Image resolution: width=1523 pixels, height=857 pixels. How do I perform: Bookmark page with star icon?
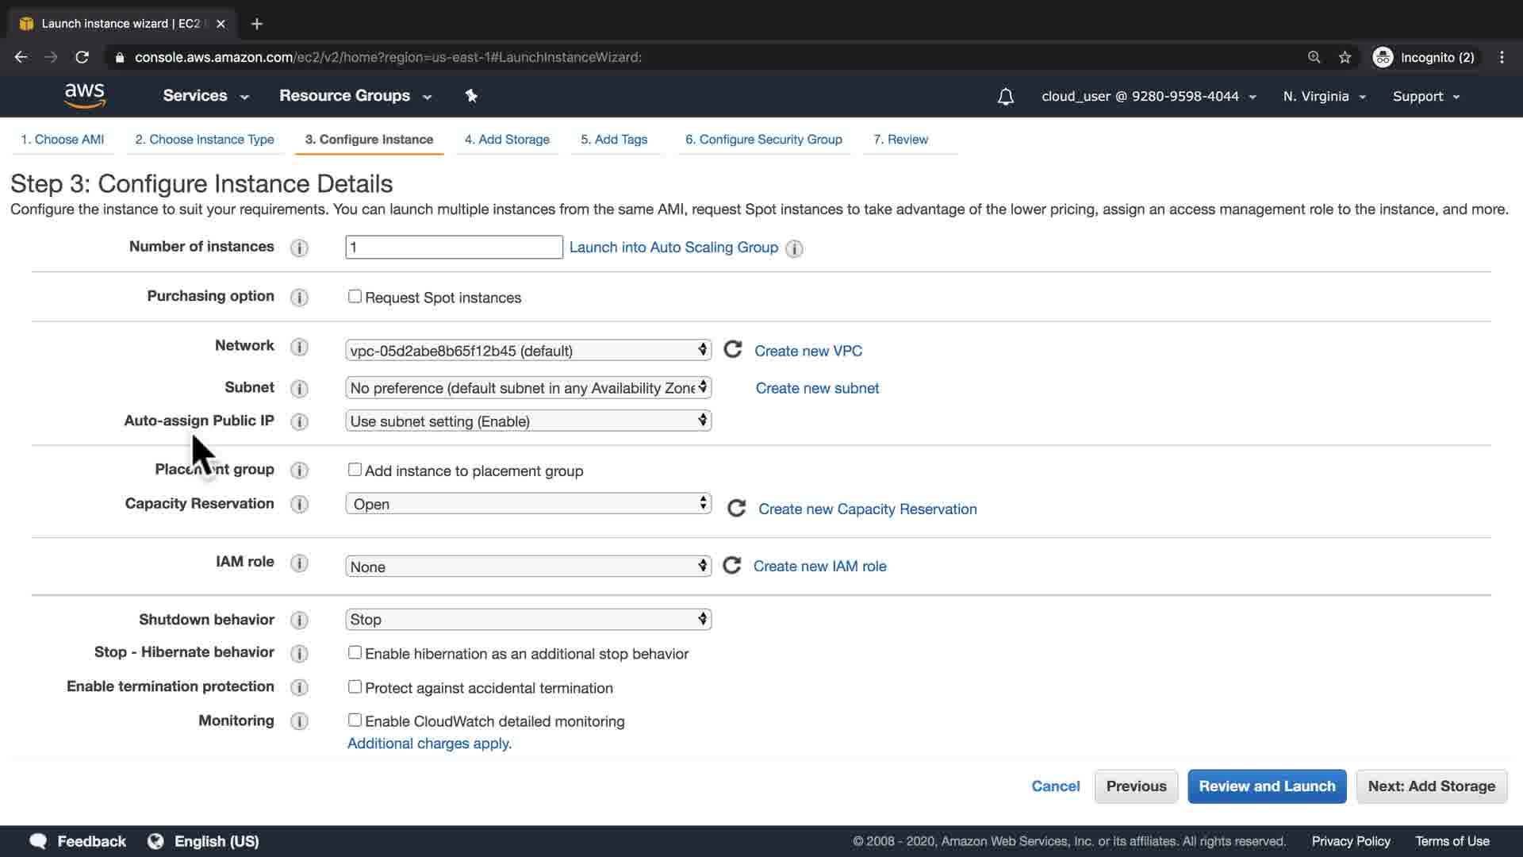pyautogui.click(x=1345, y=57)
